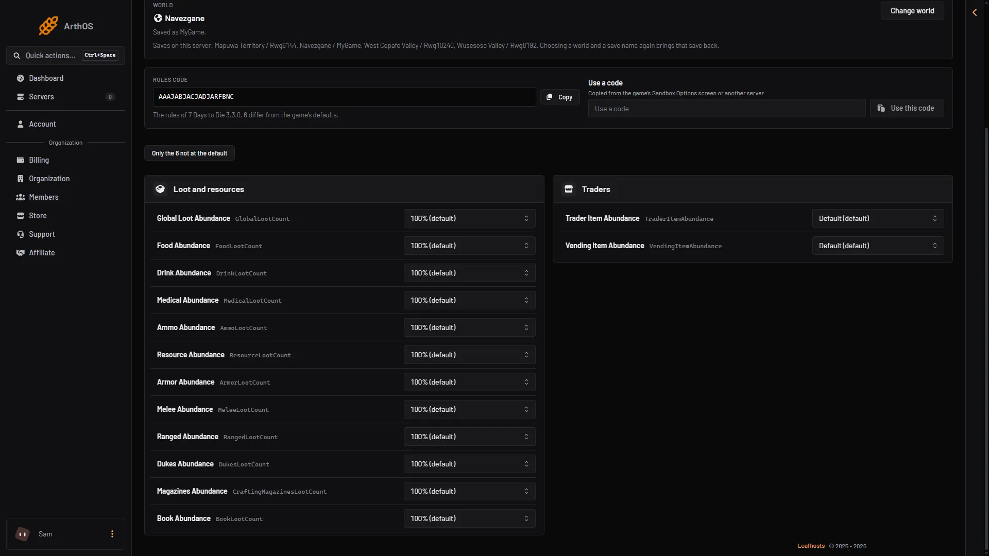The height and width of the screenshot is (556, 989).
Task: Click the Traders store icon
Action: (569, 189)
